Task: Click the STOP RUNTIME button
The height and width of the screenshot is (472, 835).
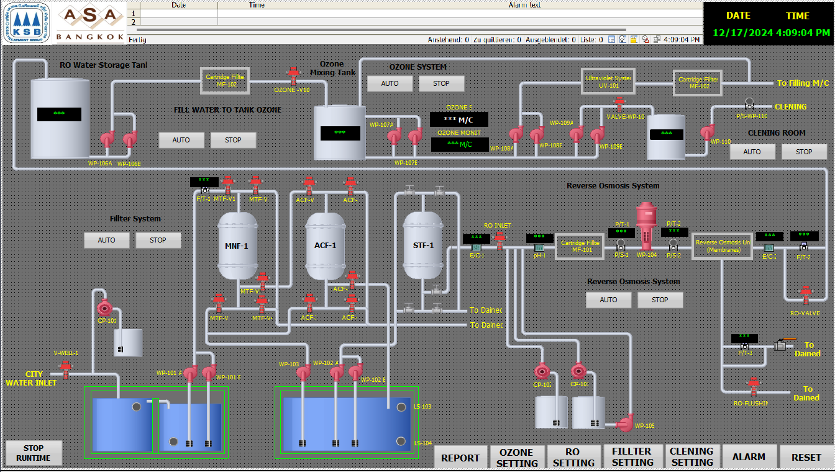Action: 34,453
